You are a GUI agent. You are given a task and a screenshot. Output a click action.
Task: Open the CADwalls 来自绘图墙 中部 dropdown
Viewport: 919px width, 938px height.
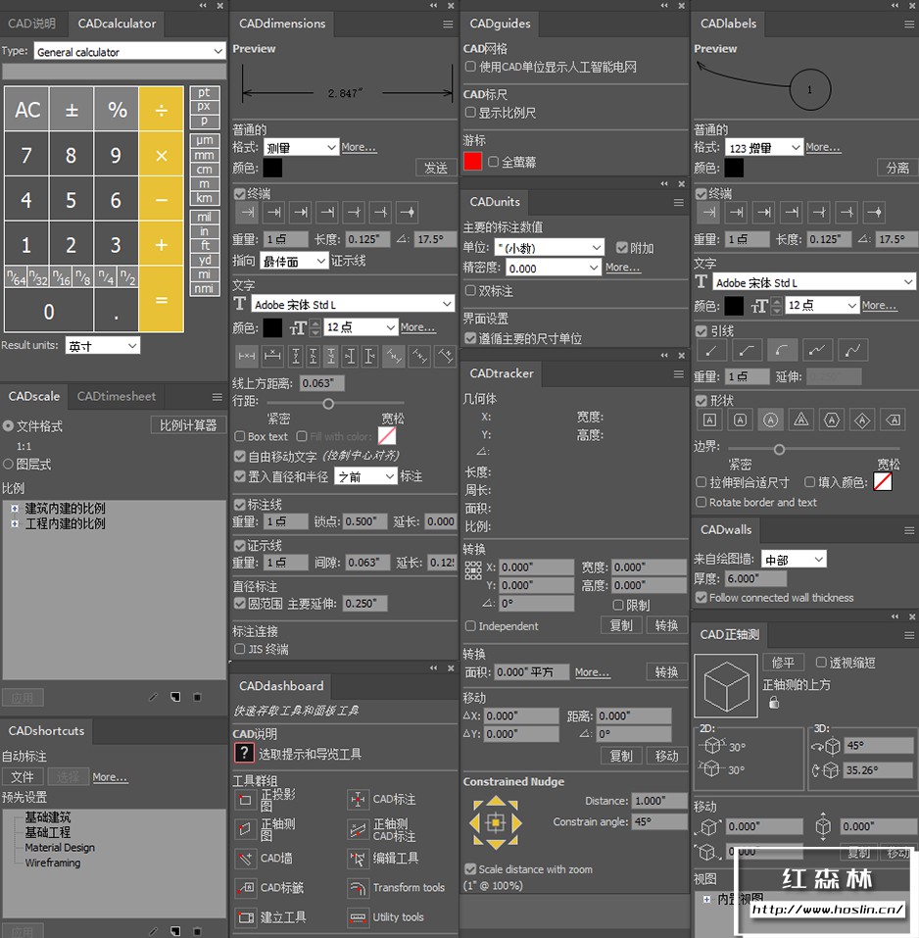tap(794, 560)
